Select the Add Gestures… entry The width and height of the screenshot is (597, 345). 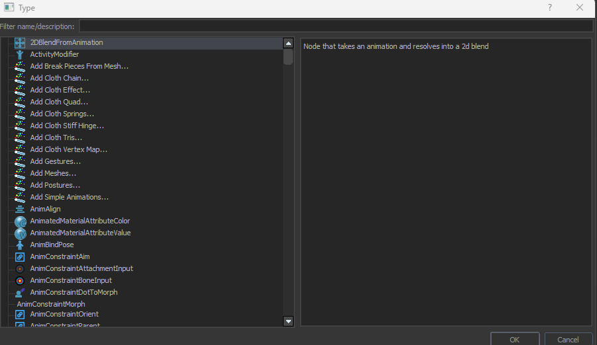pyautogui.click(x=56, y=161)
